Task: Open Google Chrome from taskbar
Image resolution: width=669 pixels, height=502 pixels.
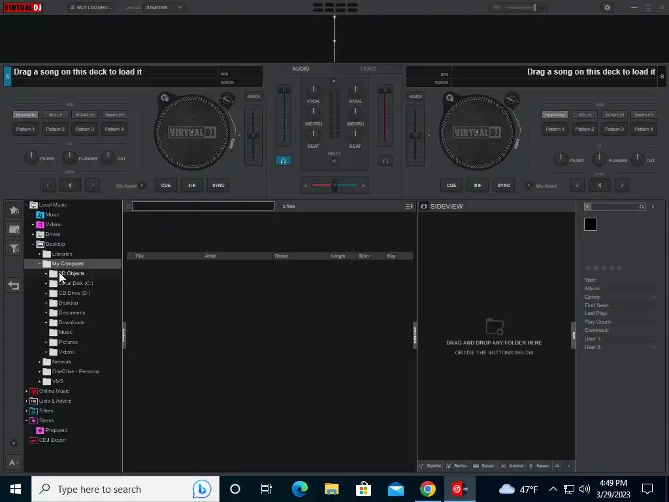Action: tap(427, 489)
